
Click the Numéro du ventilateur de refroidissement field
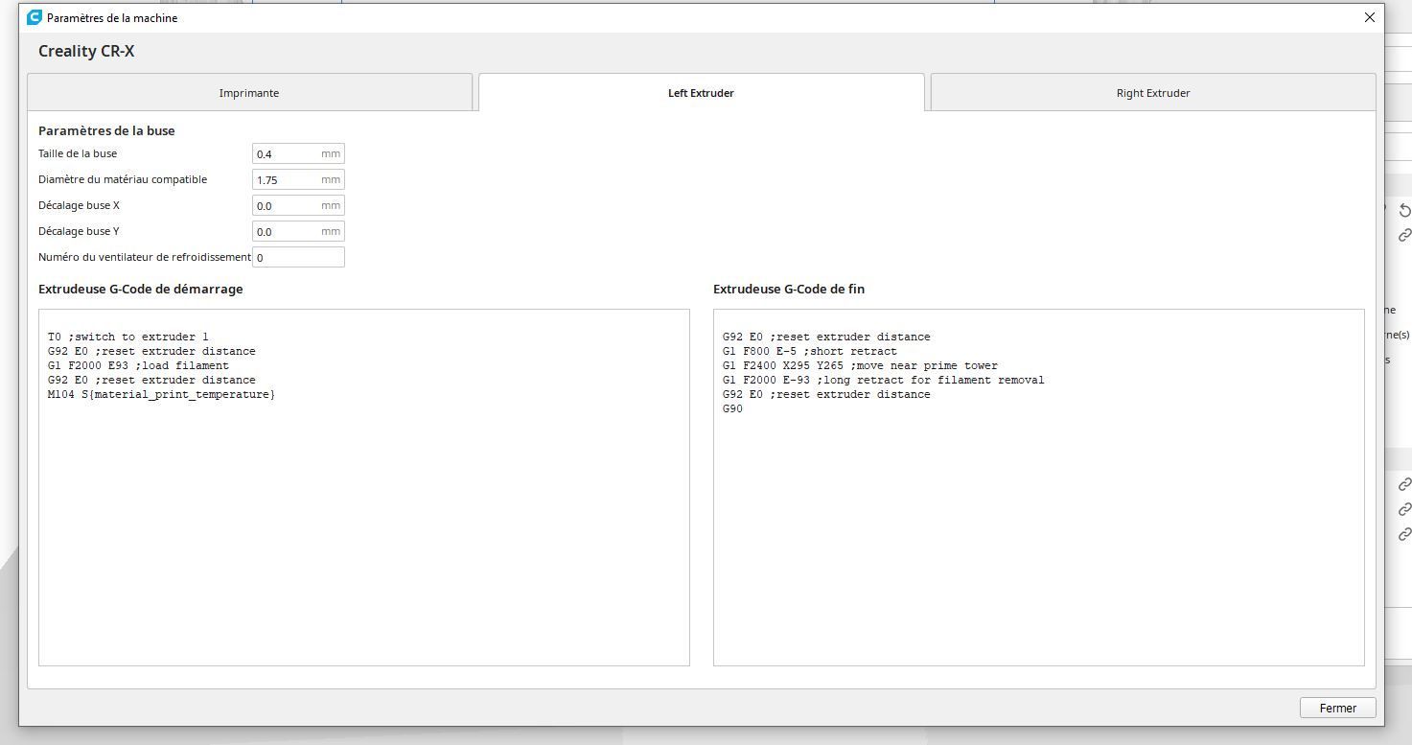[x=298, y=257]
